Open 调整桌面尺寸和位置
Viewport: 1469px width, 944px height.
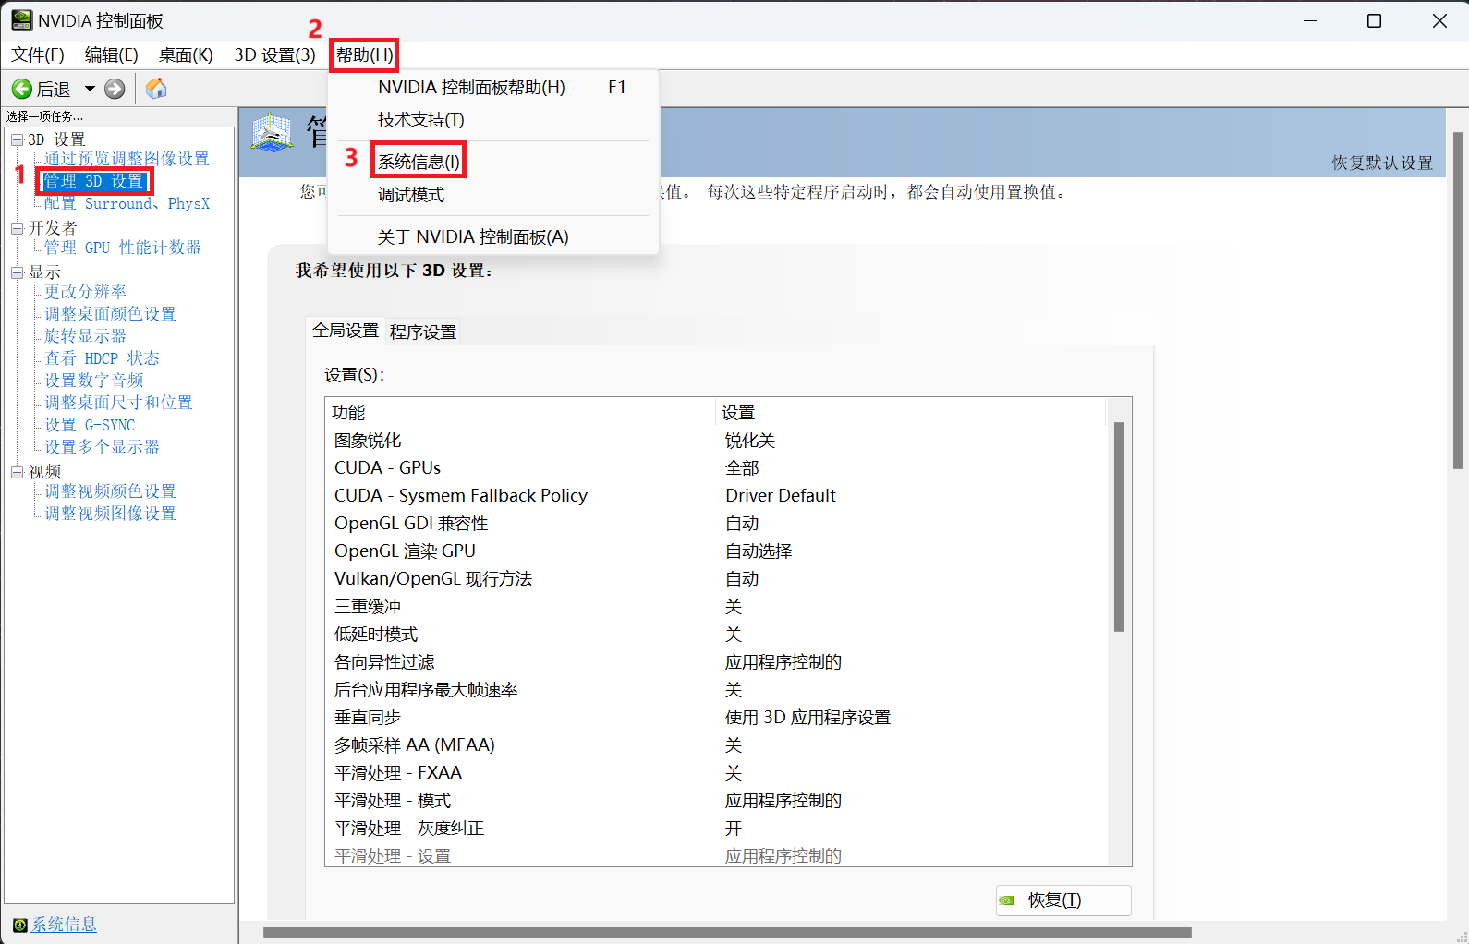[x=118, y=403]
